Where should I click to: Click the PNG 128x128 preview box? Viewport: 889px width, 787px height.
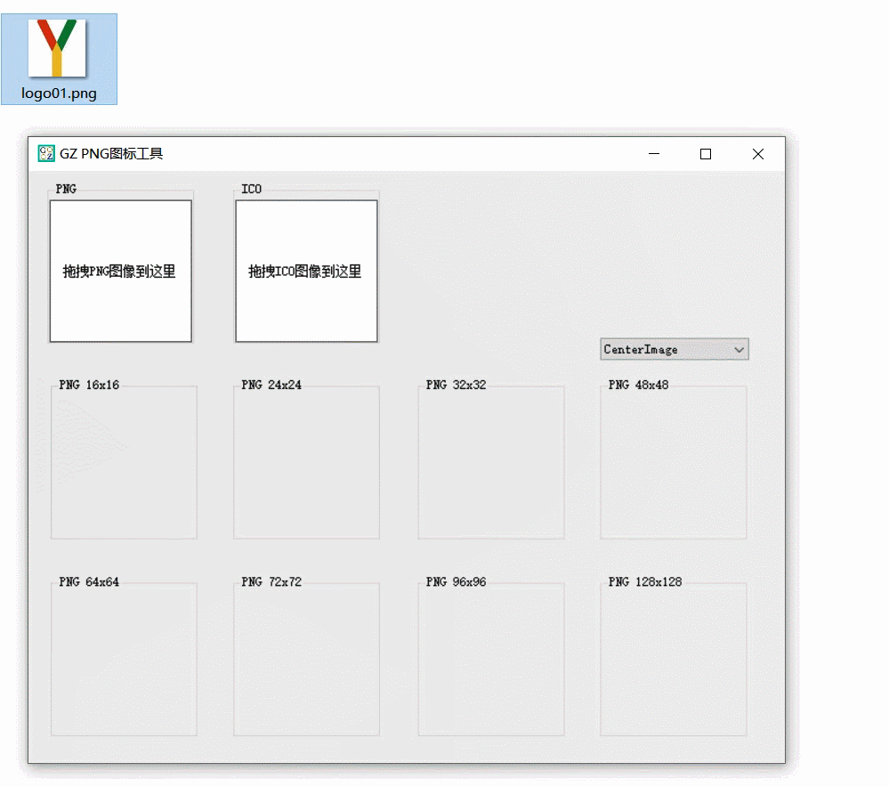point(674,659)
